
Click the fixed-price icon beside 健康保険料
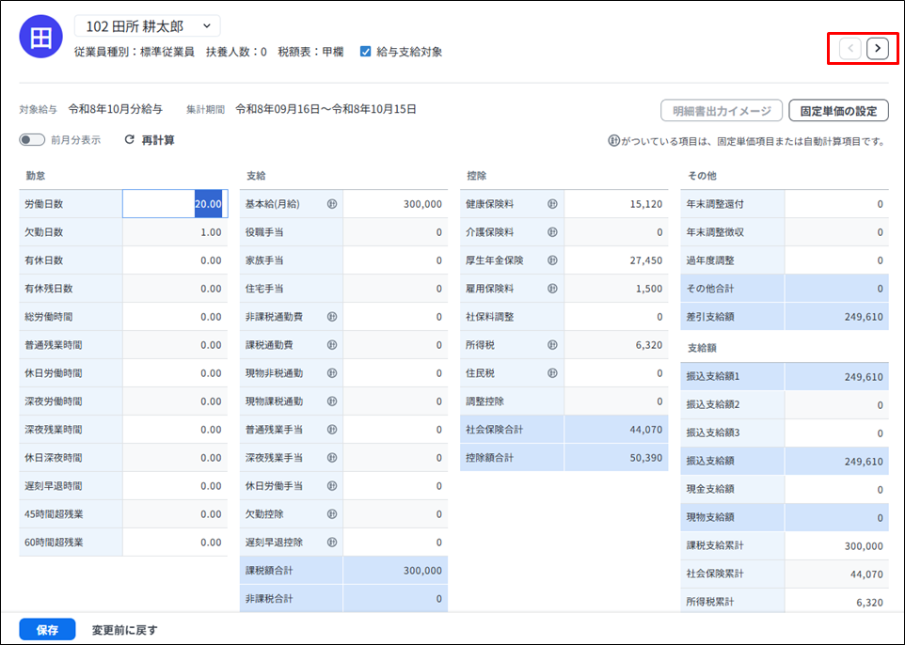coord(552,204)
